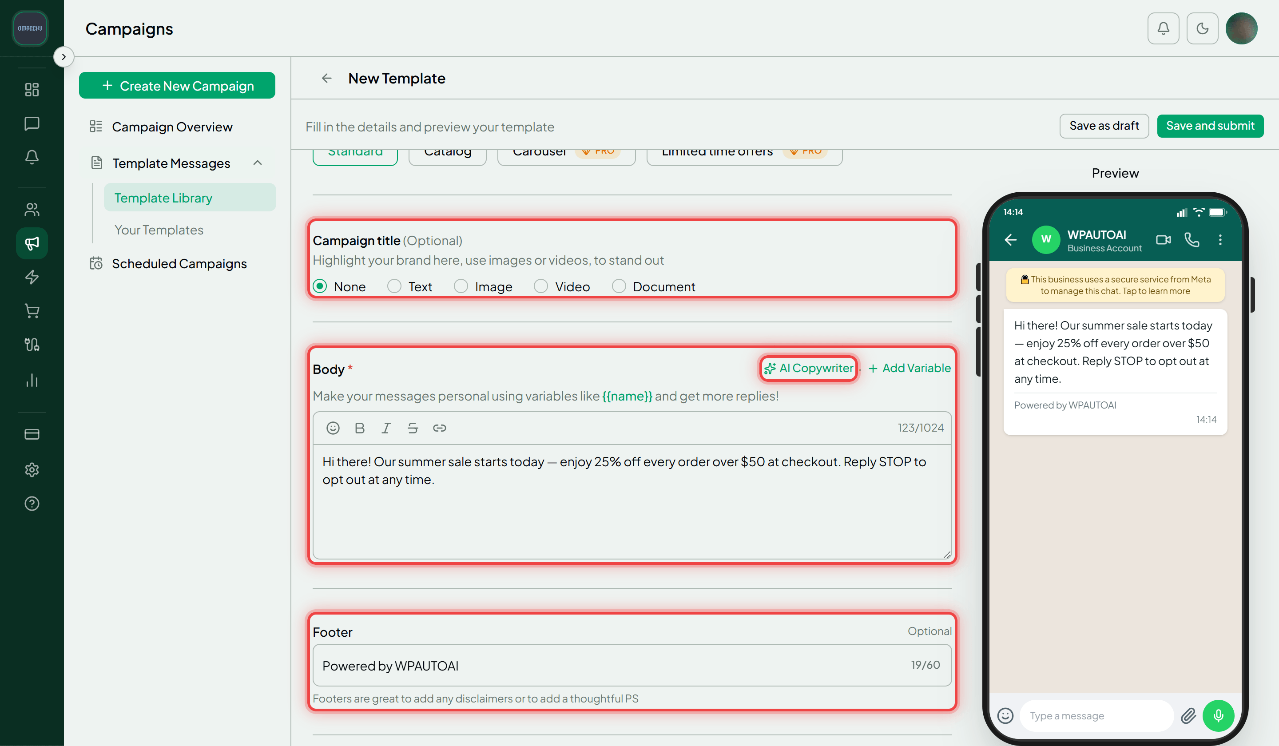The width and height of the screenshot is (1279, 746).
Task: Open Campaign Overview
Action: pyautogui.click(x=172, y=127)
